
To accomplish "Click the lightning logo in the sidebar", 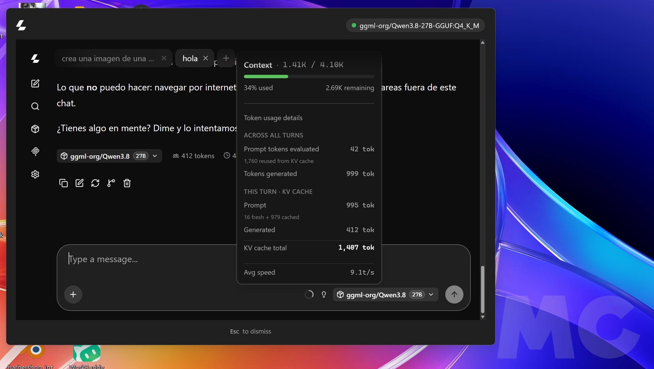I will coord(35,59).
